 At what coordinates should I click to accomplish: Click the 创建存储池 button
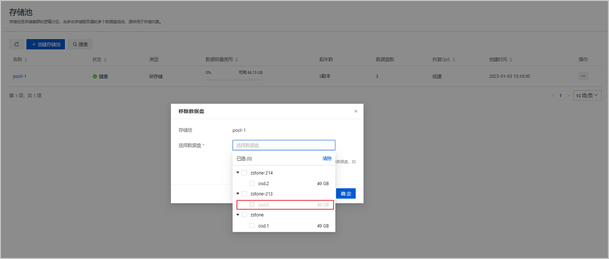coord(46,45)
